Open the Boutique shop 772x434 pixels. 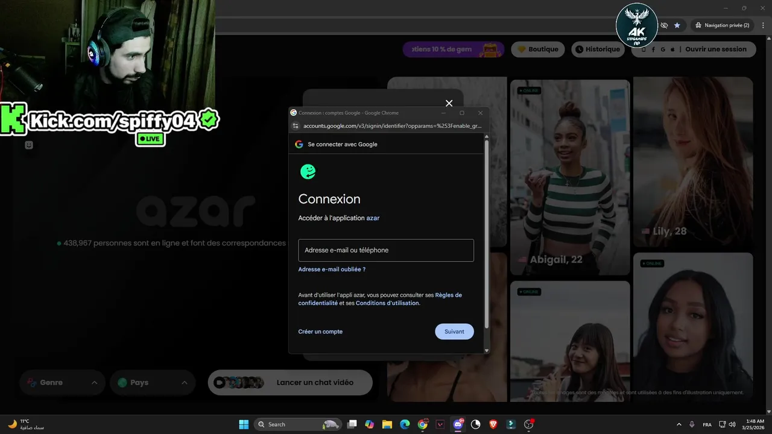537,49
